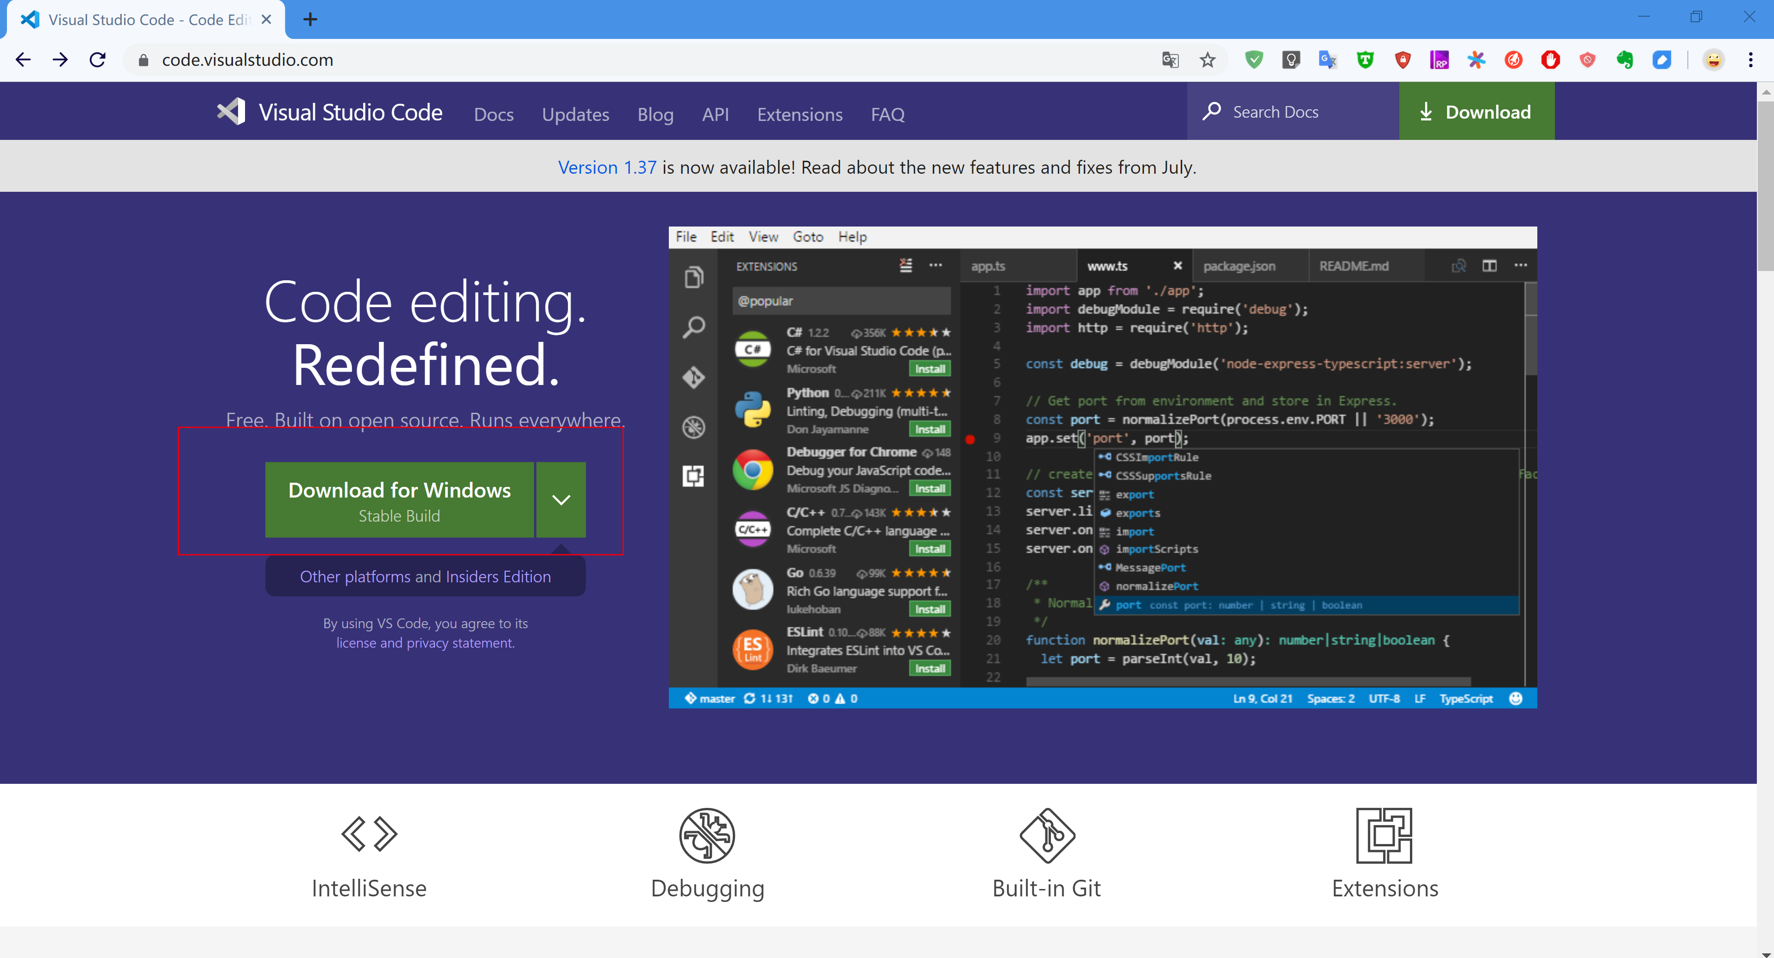Click the Debugging heading text
Viewport: 1774px width, 958px height.
(x=707, y=889)
